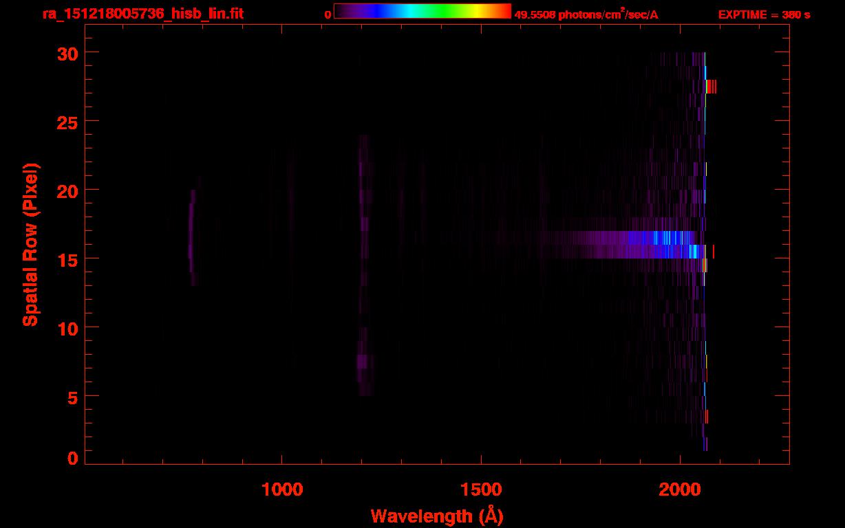Screen dimensions: 845x528
Task: Click the 1000 wavelength tick label
Action: 282,489
